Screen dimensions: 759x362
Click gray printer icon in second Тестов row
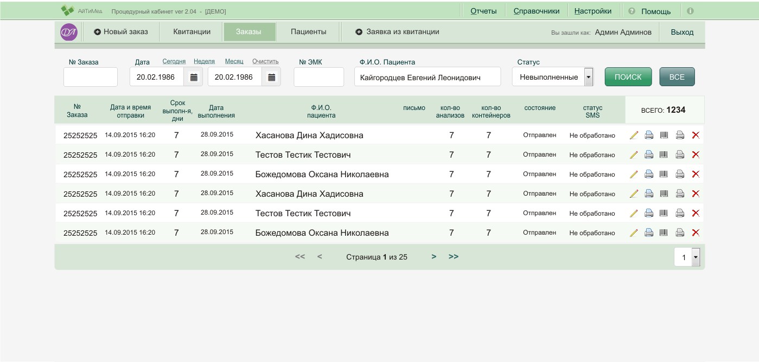point(680,214)
